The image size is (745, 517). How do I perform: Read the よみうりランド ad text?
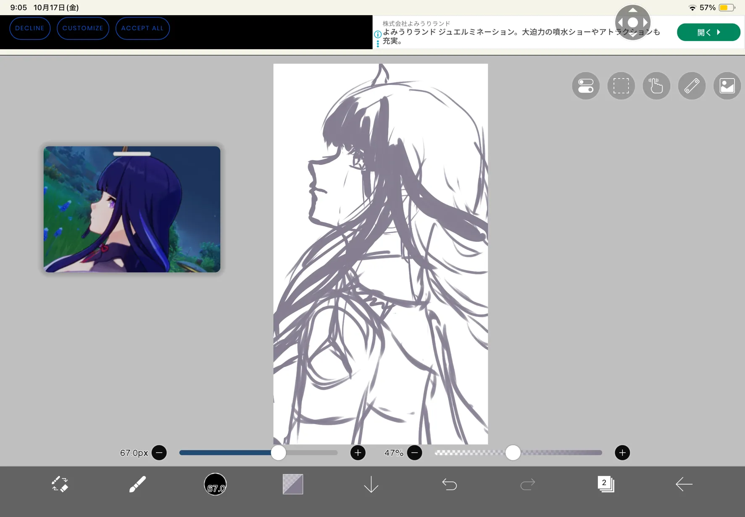[x=521, y=37]
